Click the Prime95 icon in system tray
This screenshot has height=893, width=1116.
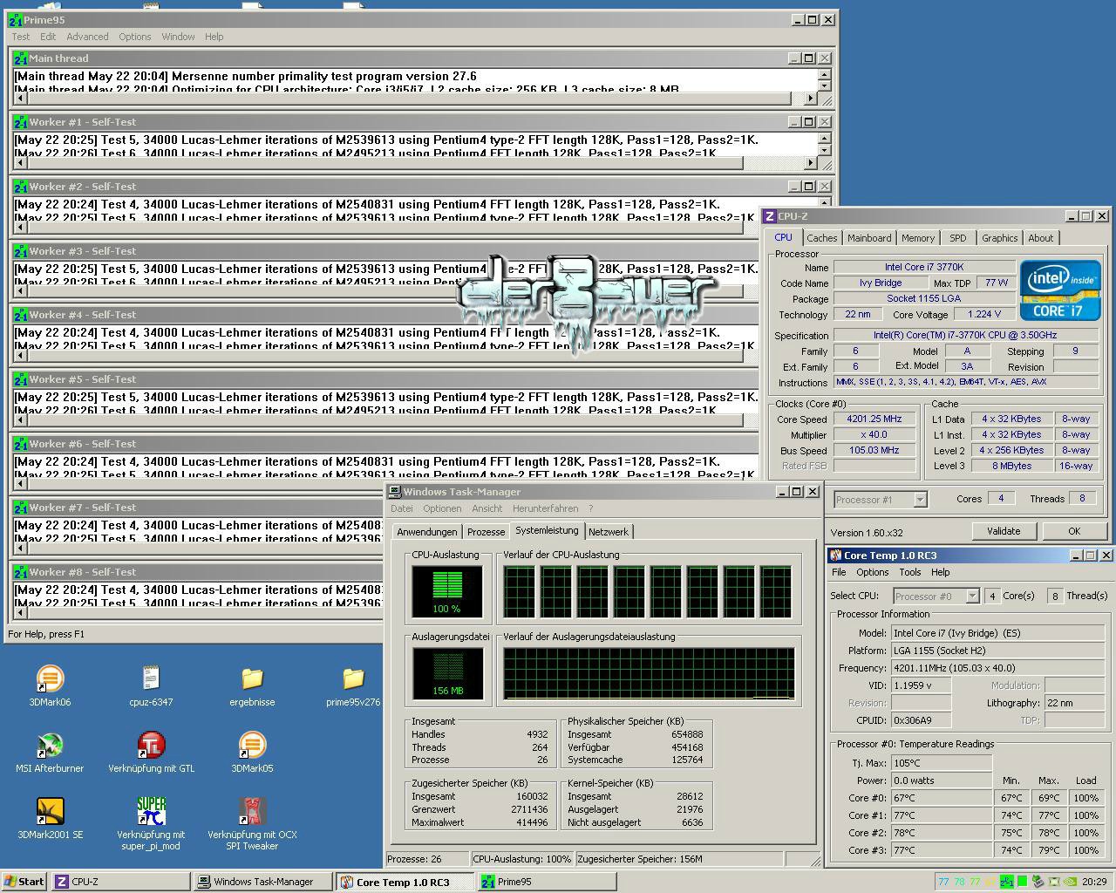click(x=1007, y=881)
